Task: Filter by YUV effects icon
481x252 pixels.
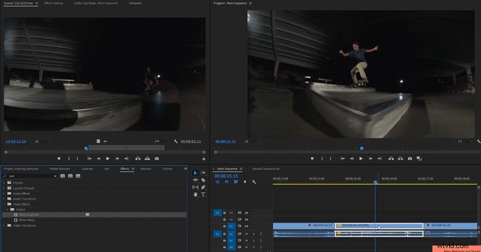Action: click(78, 176)
